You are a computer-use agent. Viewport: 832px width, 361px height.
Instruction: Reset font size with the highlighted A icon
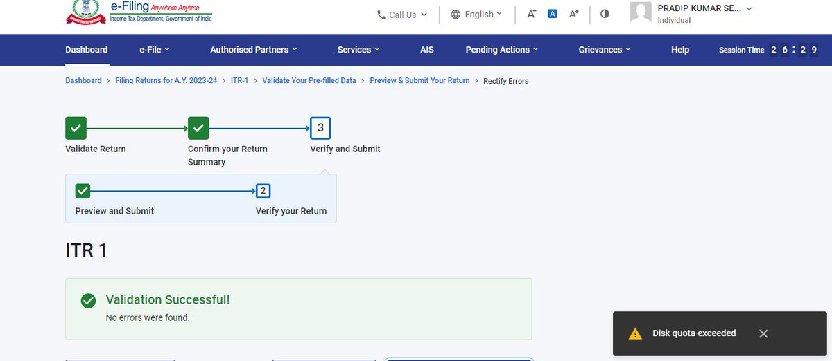[x=553, y=13]
